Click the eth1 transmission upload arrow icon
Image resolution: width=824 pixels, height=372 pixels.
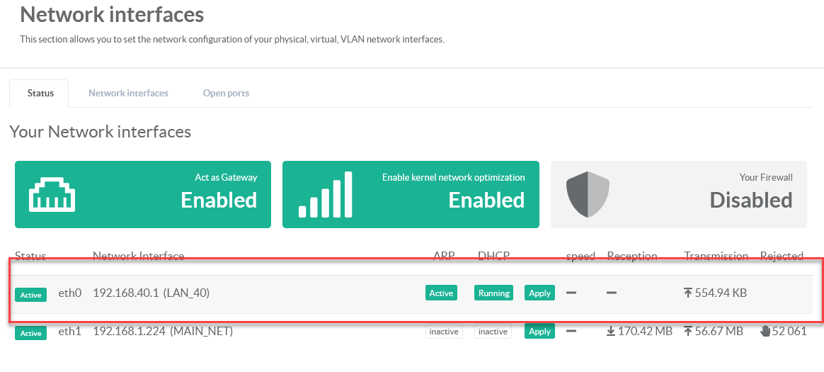coord(688,331)
